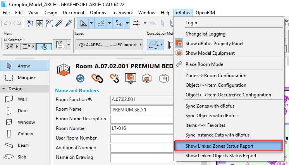Click the blue sync refresh icon under room title

81,78
